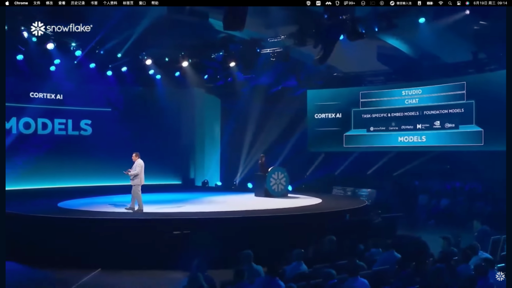
Task: Open the 查看 menu
Action: pyautogui.click(x=62, y=3)
